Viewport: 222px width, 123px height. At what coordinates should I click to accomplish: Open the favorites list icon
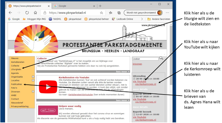pyautogui.click(x=110, y=13)
